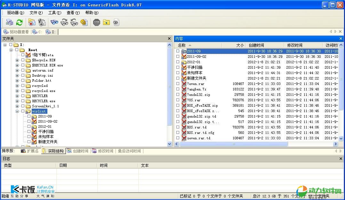Screen dimensions: 345x200
Task: Sort files by 最后访问时间
Action: (129, 151)
